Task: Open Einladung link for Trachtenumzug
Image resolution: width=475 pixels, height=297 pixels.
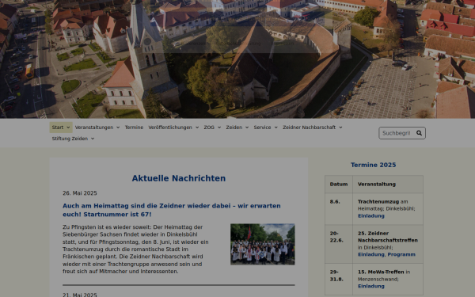Action: (371, 215)
